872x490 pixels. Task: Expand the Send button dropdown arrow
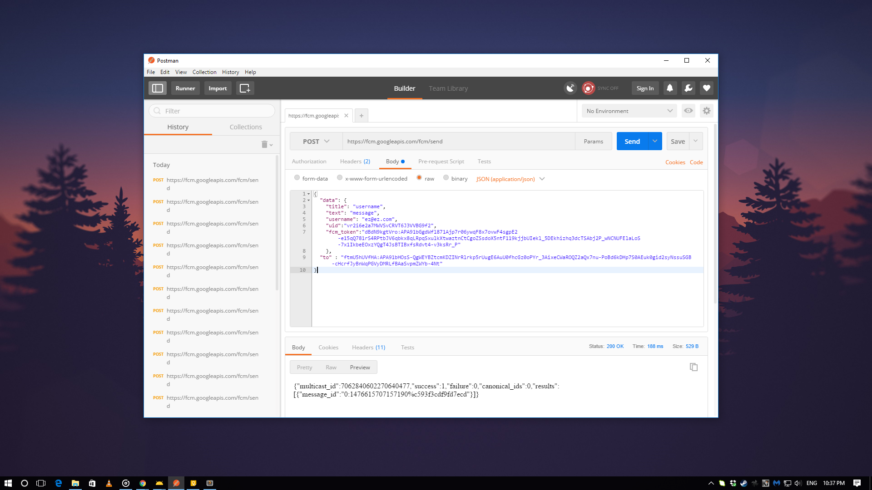click(x=654, y=141)
